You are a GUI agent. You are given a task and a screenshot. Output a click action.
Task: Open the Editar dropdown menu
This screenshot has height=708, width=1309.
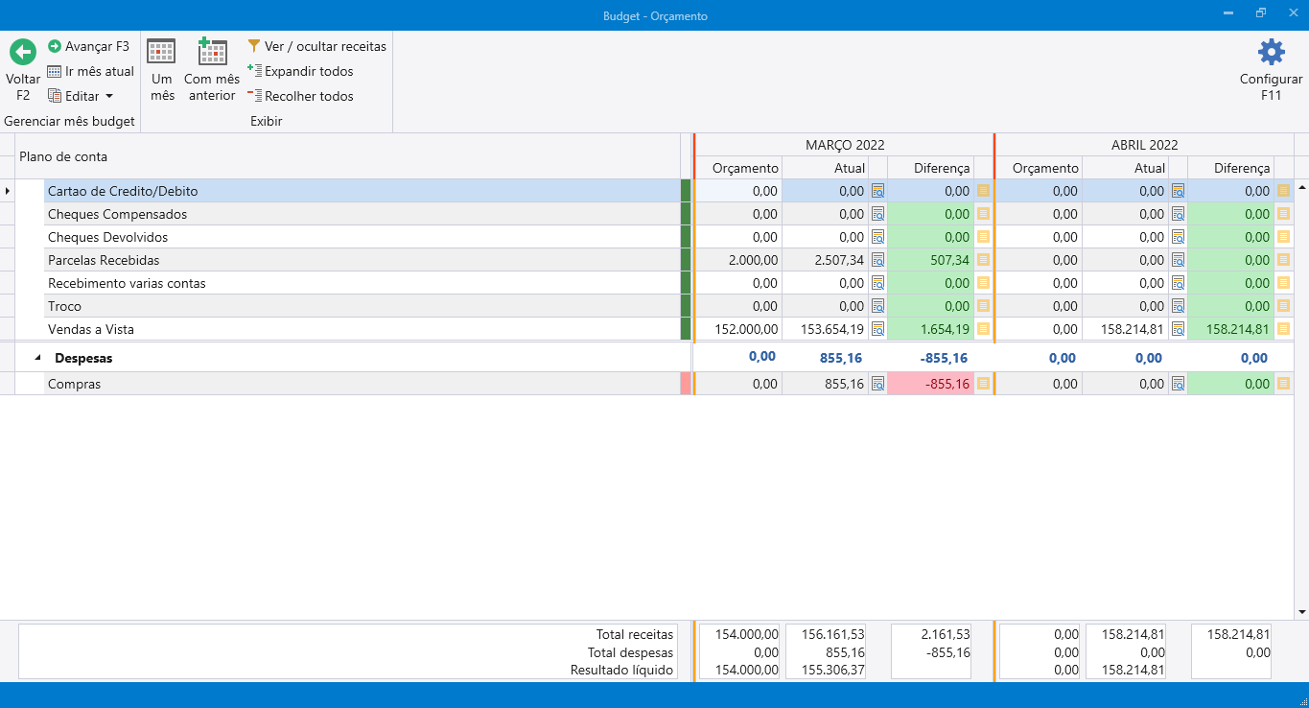(82, 96)
